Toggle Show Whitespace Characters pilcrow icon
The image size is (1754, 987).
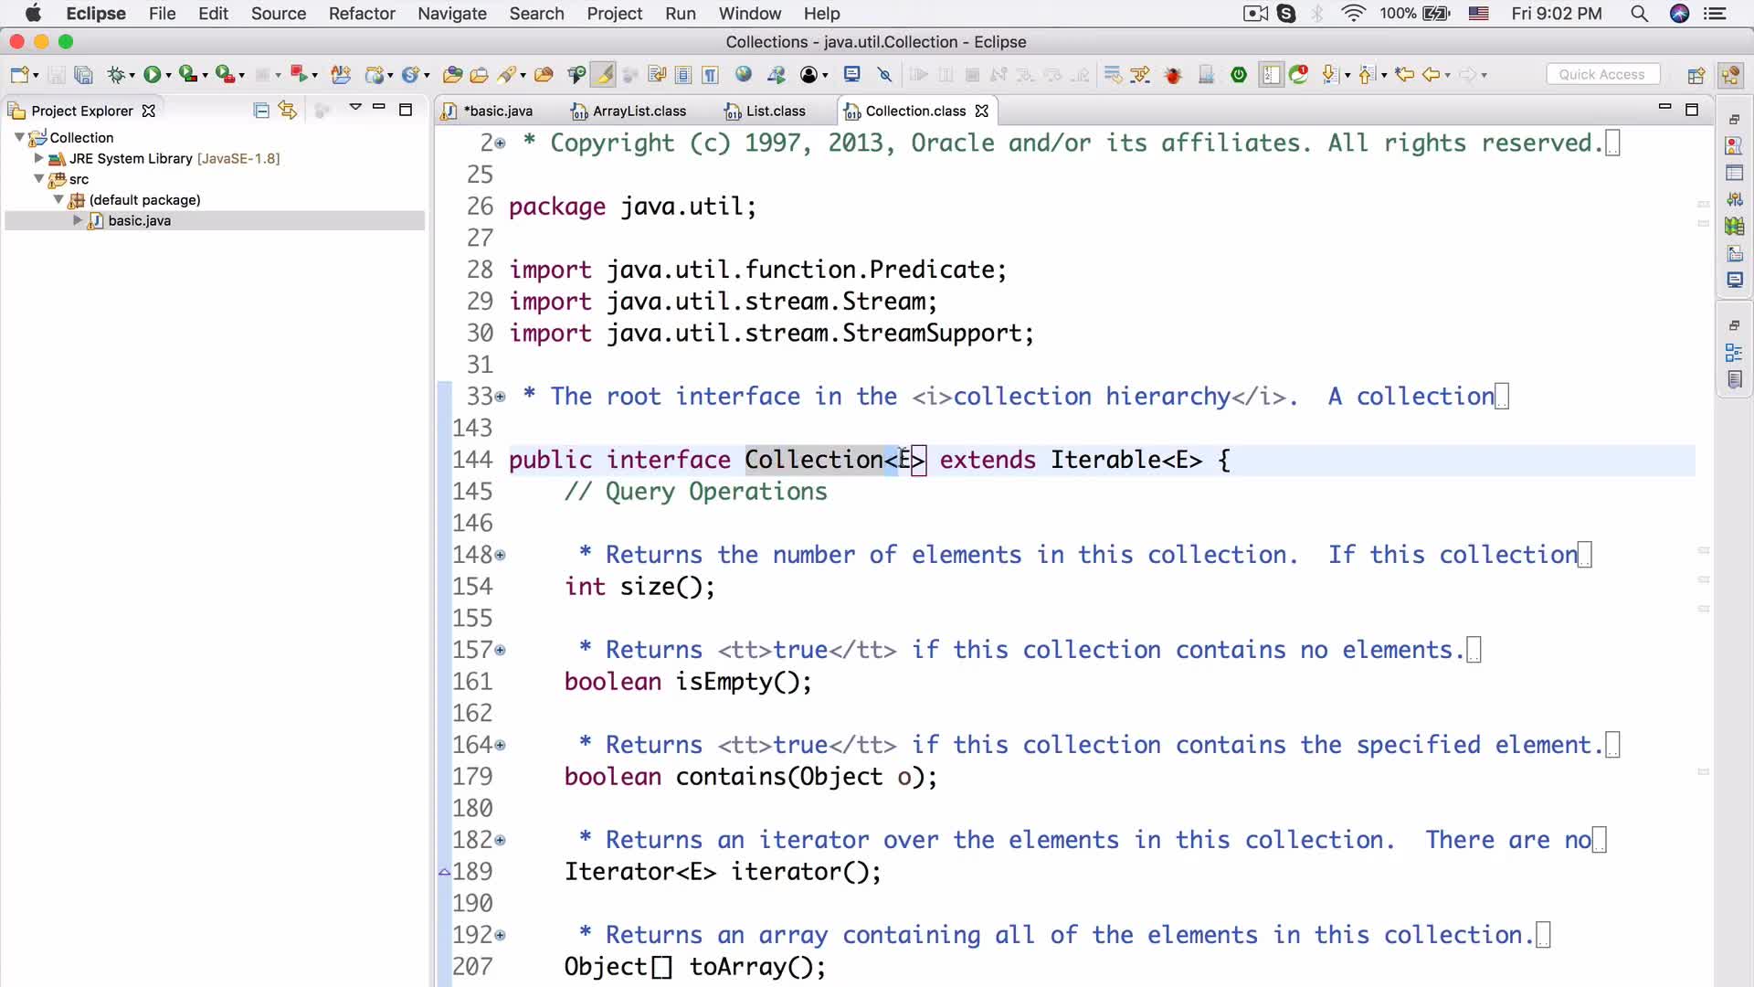[x=710, y=75]
